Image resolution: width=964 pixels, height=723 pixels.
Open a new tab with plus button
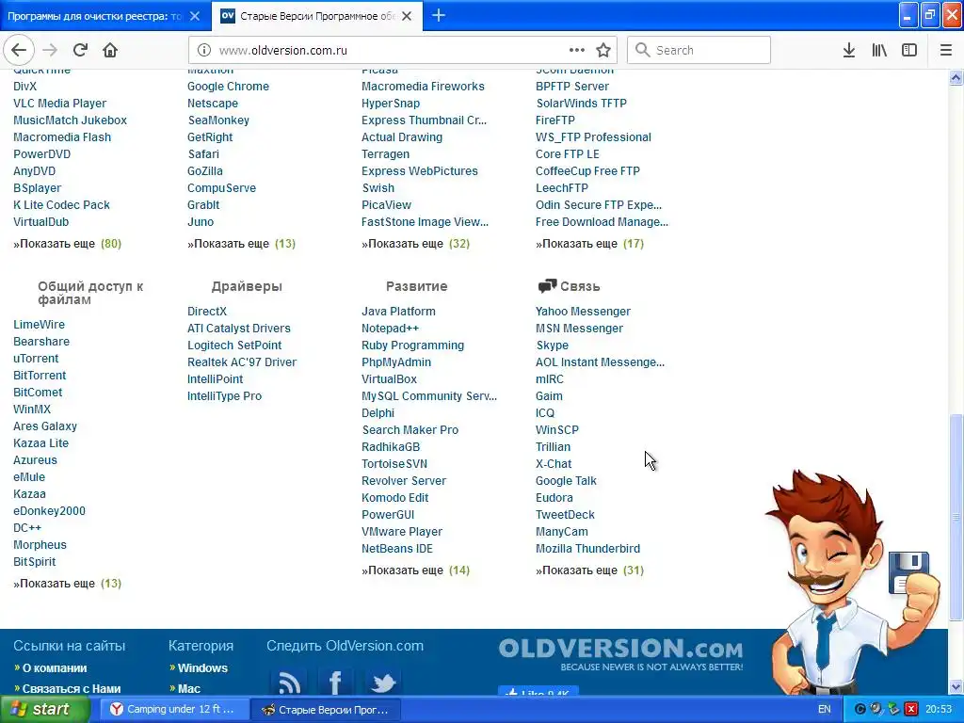(x=439, y=15)
